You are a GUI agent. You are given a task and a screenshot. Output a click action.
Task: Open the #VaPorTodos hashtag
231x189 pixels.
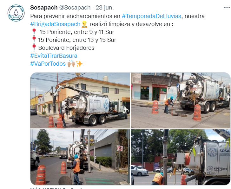pos(48,64)
